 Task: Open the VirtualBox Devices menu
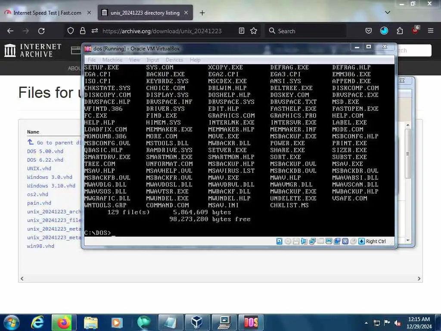[x=174, y=60]
